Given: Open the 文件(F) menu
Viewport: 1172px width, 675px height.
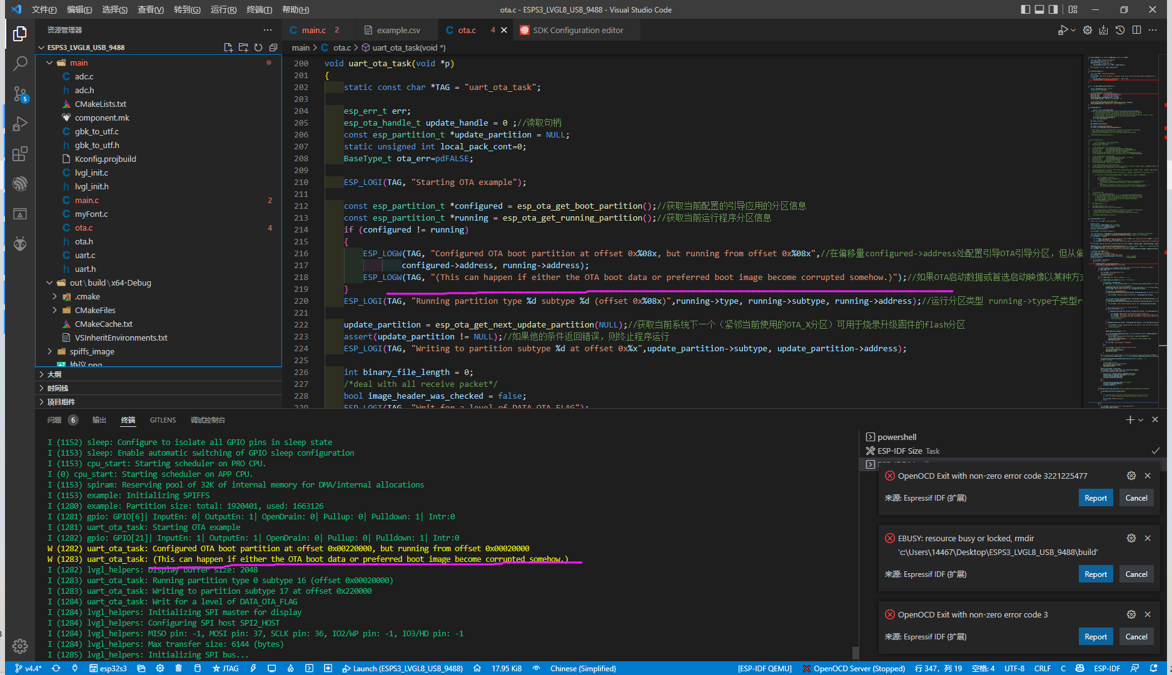Looking at the screenshot, I should point(44,9).
